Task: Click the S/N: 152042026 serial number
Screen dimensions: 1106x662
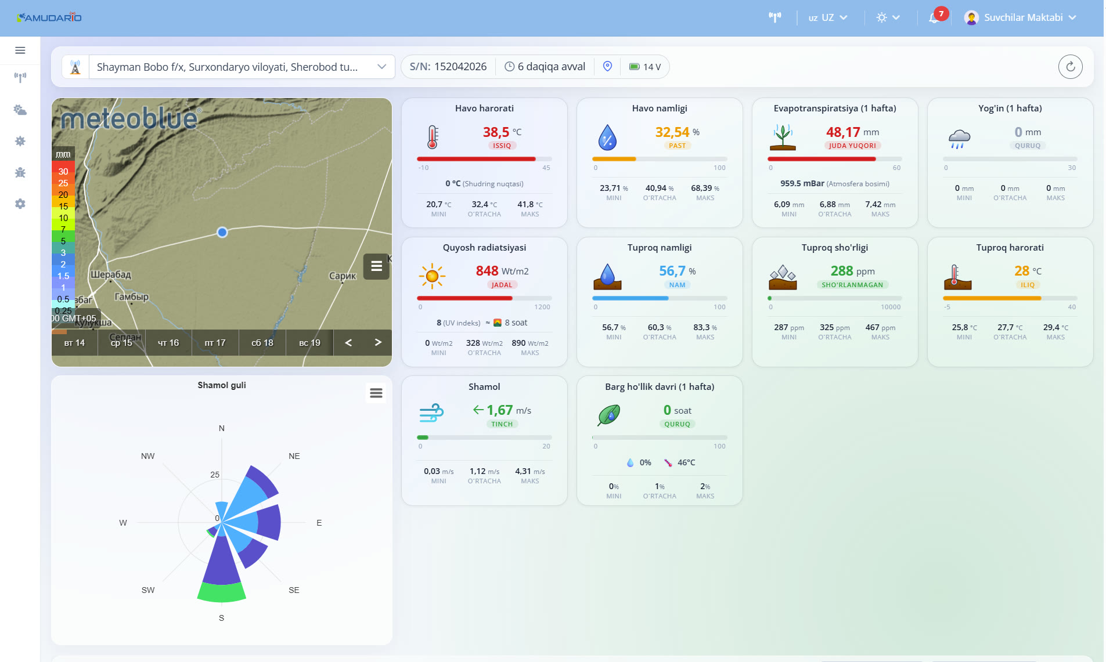Action: tap(448, 67)
